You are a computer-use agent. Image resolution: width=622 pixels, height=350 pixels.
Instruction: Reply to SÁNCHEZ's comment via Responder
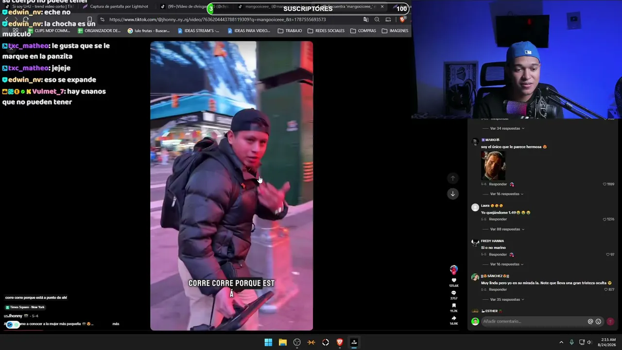(498, 290)
